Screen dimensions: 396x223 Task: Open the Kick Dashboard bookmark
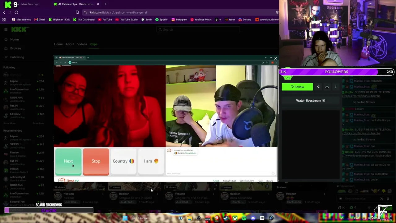[84, 20]
